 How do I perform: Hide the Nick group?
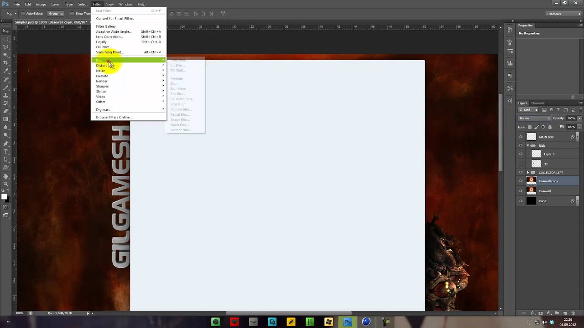[x=521, y=146]
